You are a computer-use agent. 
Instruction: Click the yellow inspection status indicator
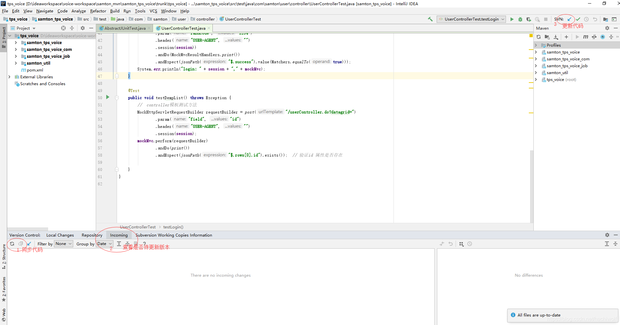pos(531,35)
